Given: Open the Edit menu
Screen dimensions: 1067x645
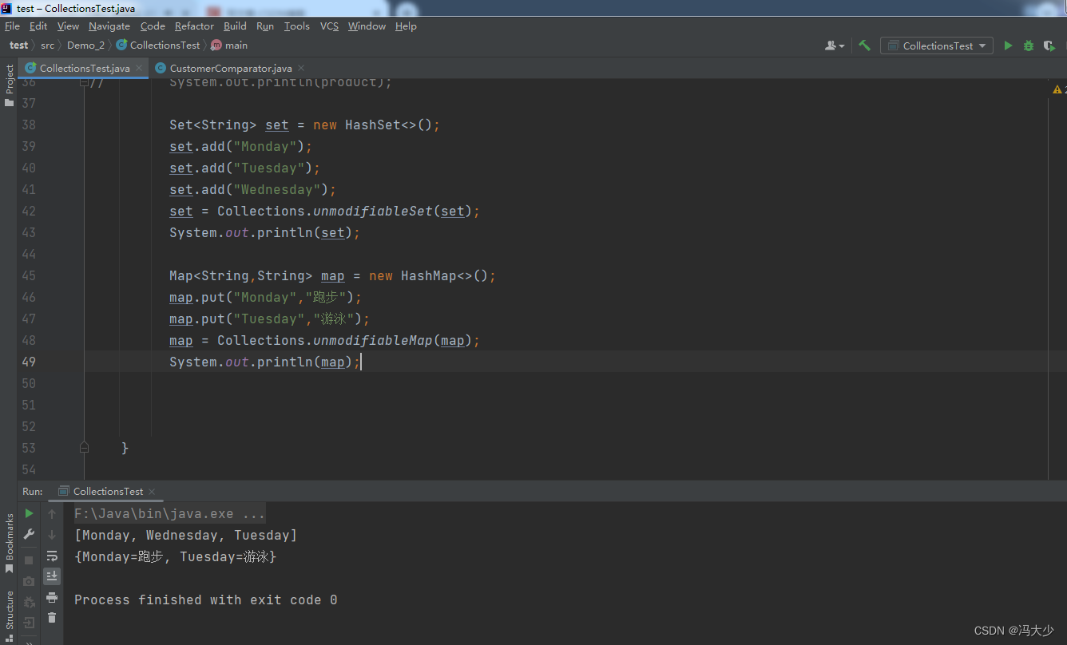Looking at the screenshot, I should (38, 26).
